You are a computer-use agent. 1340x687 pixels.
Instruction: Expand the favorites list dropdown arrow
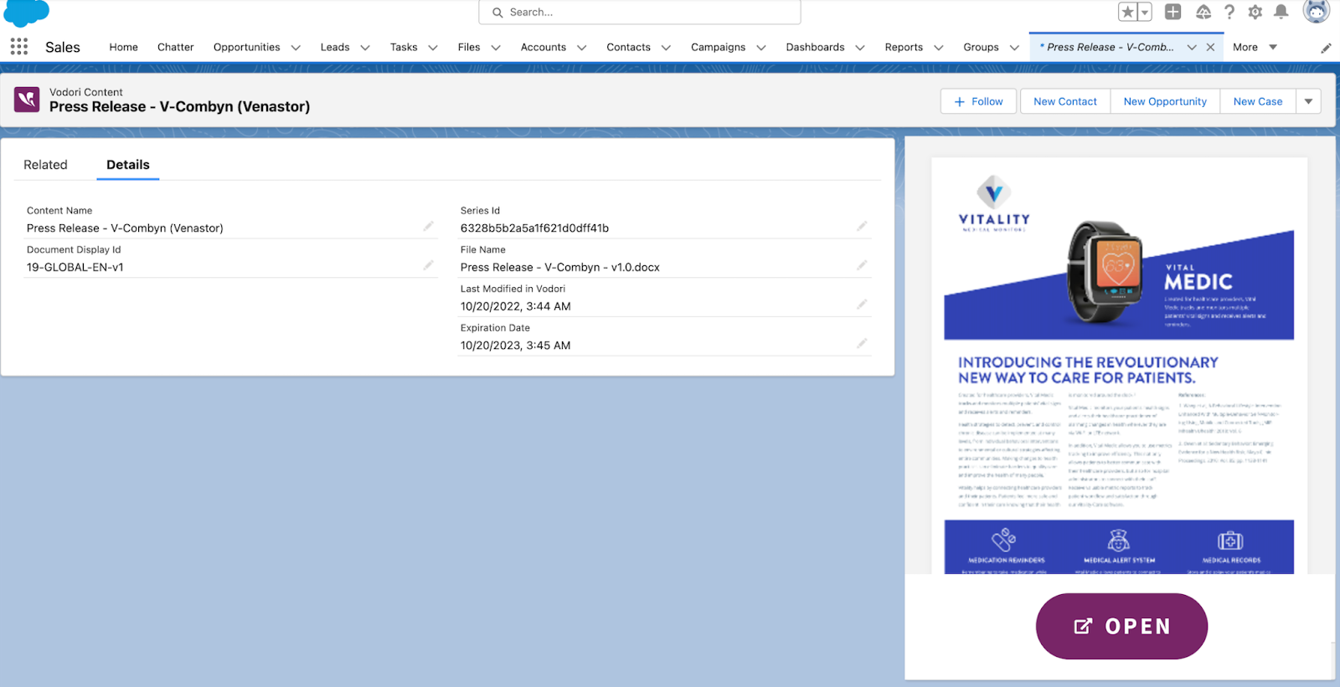[1145, 12]
